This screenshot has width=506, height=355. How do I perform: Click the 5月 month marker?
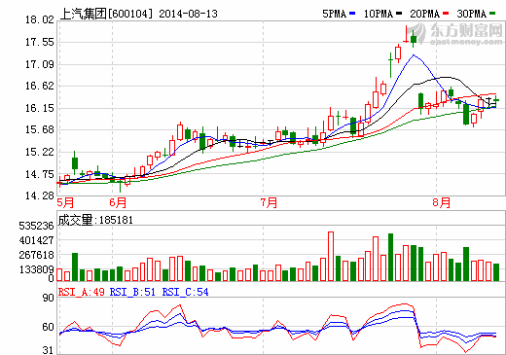coord(65,203)
